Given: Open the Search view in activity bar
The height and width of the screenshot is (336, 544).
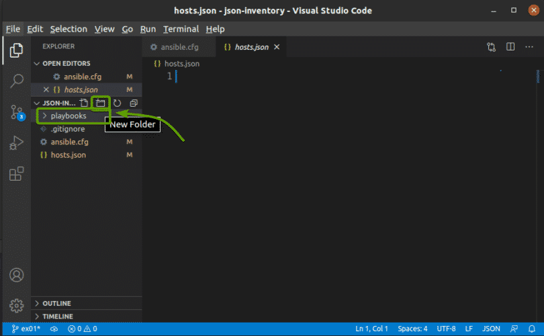Looking at the screenshot, I should [x=16, y=81].
